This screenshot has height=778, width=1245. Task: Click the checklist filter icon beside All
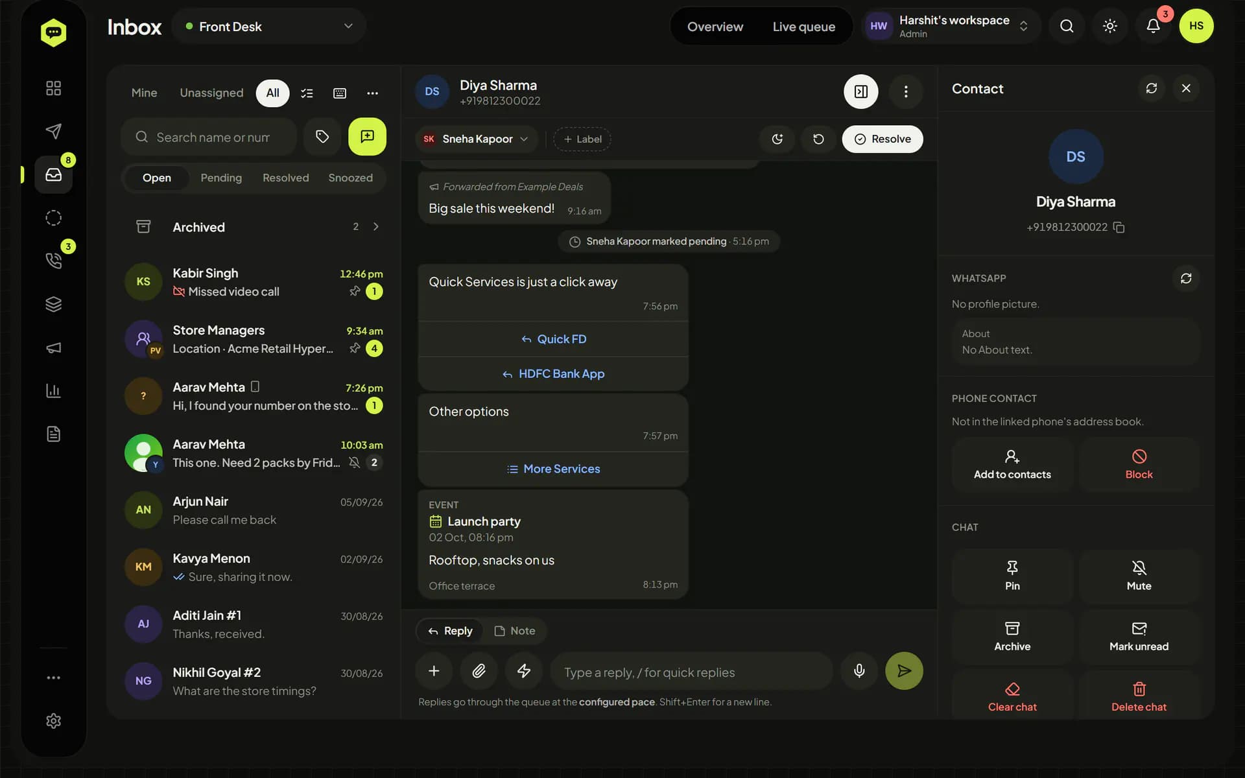click(x=307, y=93)
